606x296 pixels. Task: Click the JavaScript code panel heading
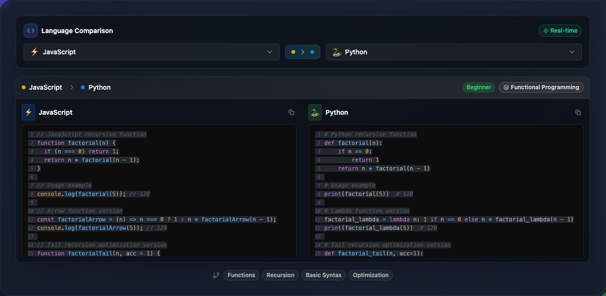tap(55, 112)
